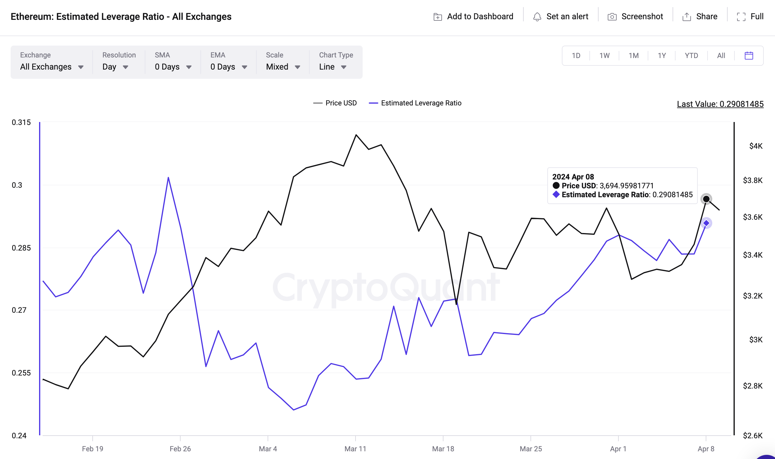Open the Set an alert bell icon
The height and width of the screenshot is (459, 775).
tap(537, 16)
